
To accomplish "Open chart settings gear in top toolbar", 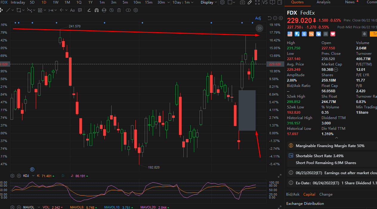I will point(222,2).
